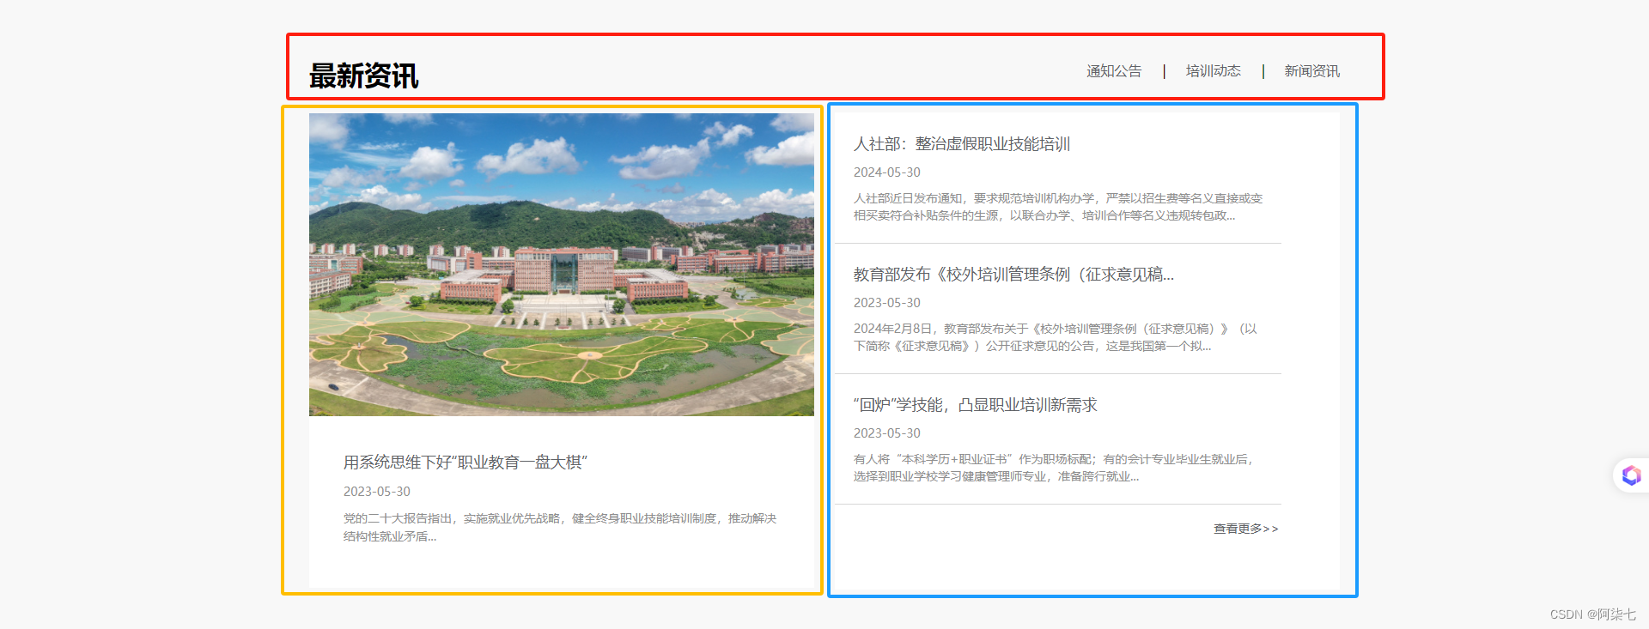This screenshot has width=1649, height=629.
Task: Click summary text starting 党的二十大报告指出
Action: pos(559,527)
